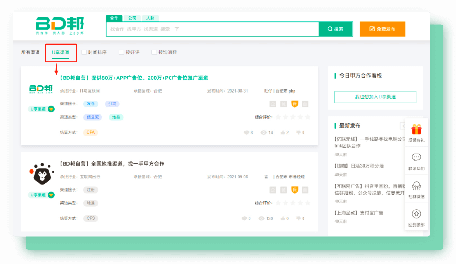Select the 公司 search tab
This screenshot has width=456, height=264.
pyautogui.click(x=132, y=18)
